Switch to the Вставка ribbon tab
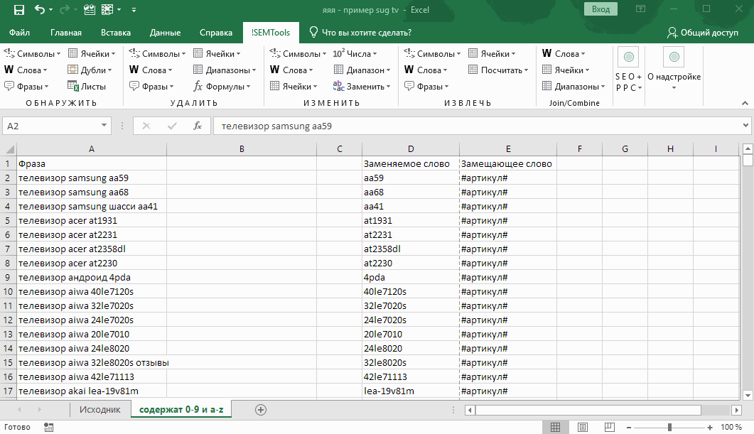The height and width of the screenshot is (434, 754). pos(116,33)
